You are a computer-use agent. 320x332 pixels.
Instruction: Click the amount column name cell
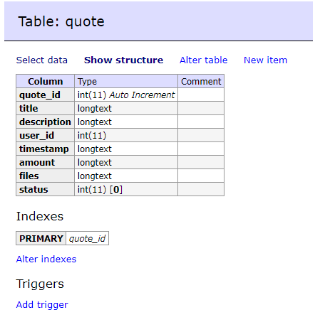coord(45,163)
